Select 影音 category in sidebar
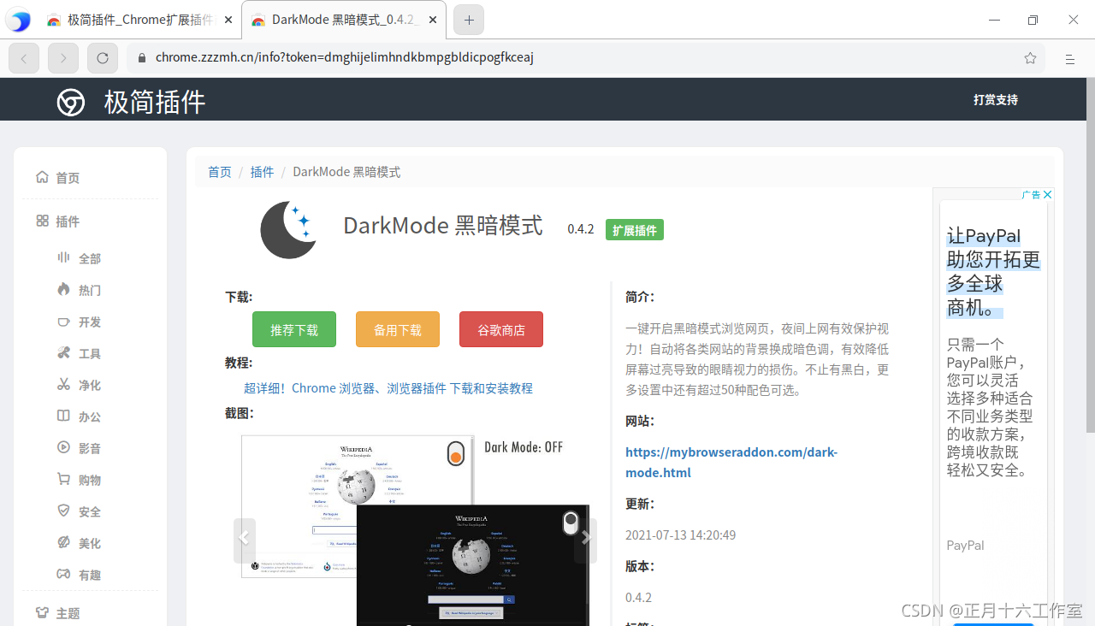The height and width of the screenshot is (626, 1095). (x=90, y=448)
